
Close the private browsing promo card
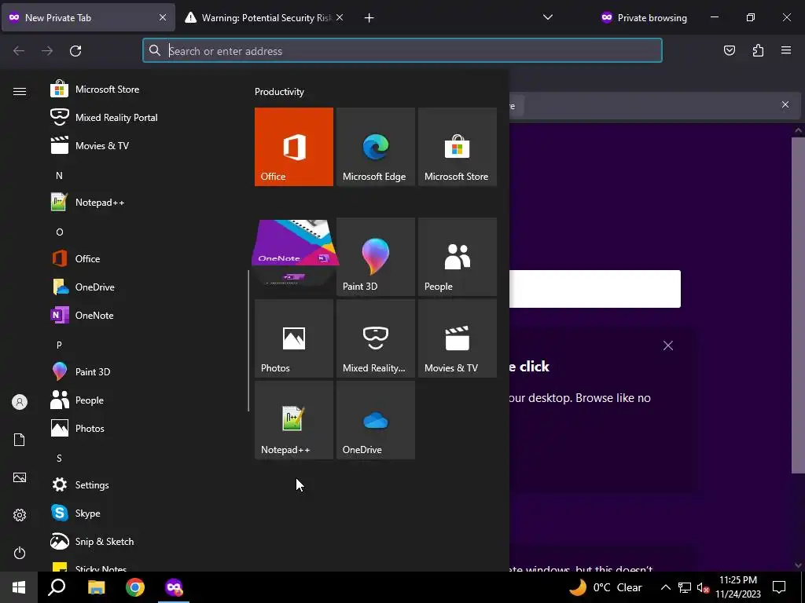click(668, 345)
